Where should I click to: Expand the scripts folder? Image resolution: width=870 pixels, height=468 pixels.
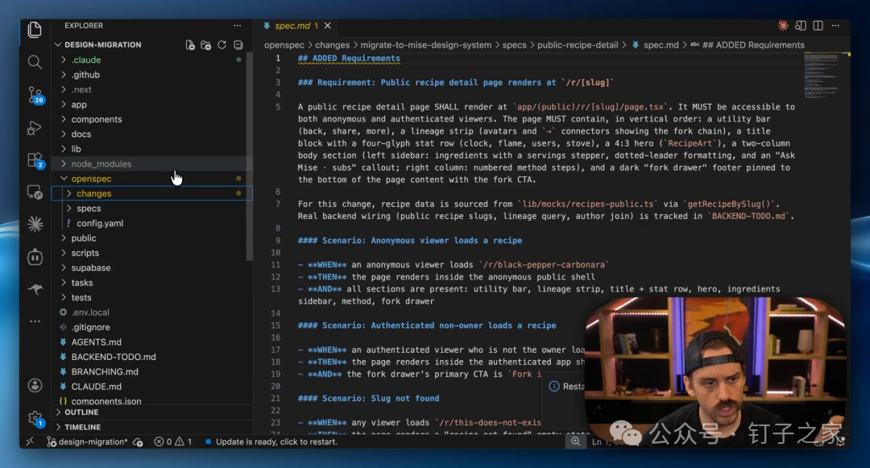[x=85, y=253]
